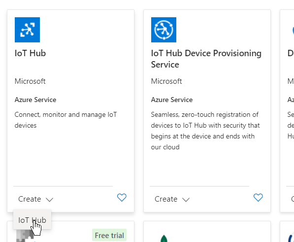The width and height of the screenshot is (294, 242).
Task: Click the chevron arrow beside IoT Hub Create
Action: coord(50,200)
